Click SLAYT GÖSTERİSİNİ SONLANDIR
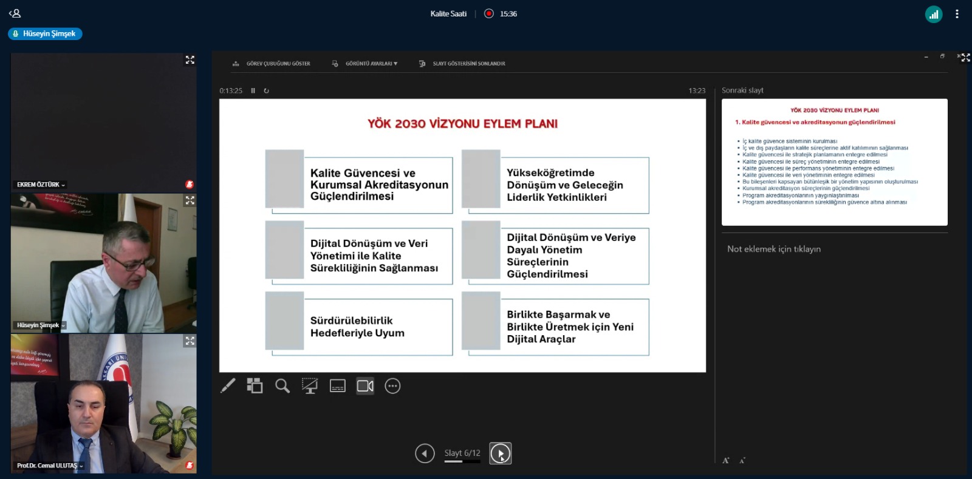This screenshot has height=479, width=972. (x=462, y=64)
